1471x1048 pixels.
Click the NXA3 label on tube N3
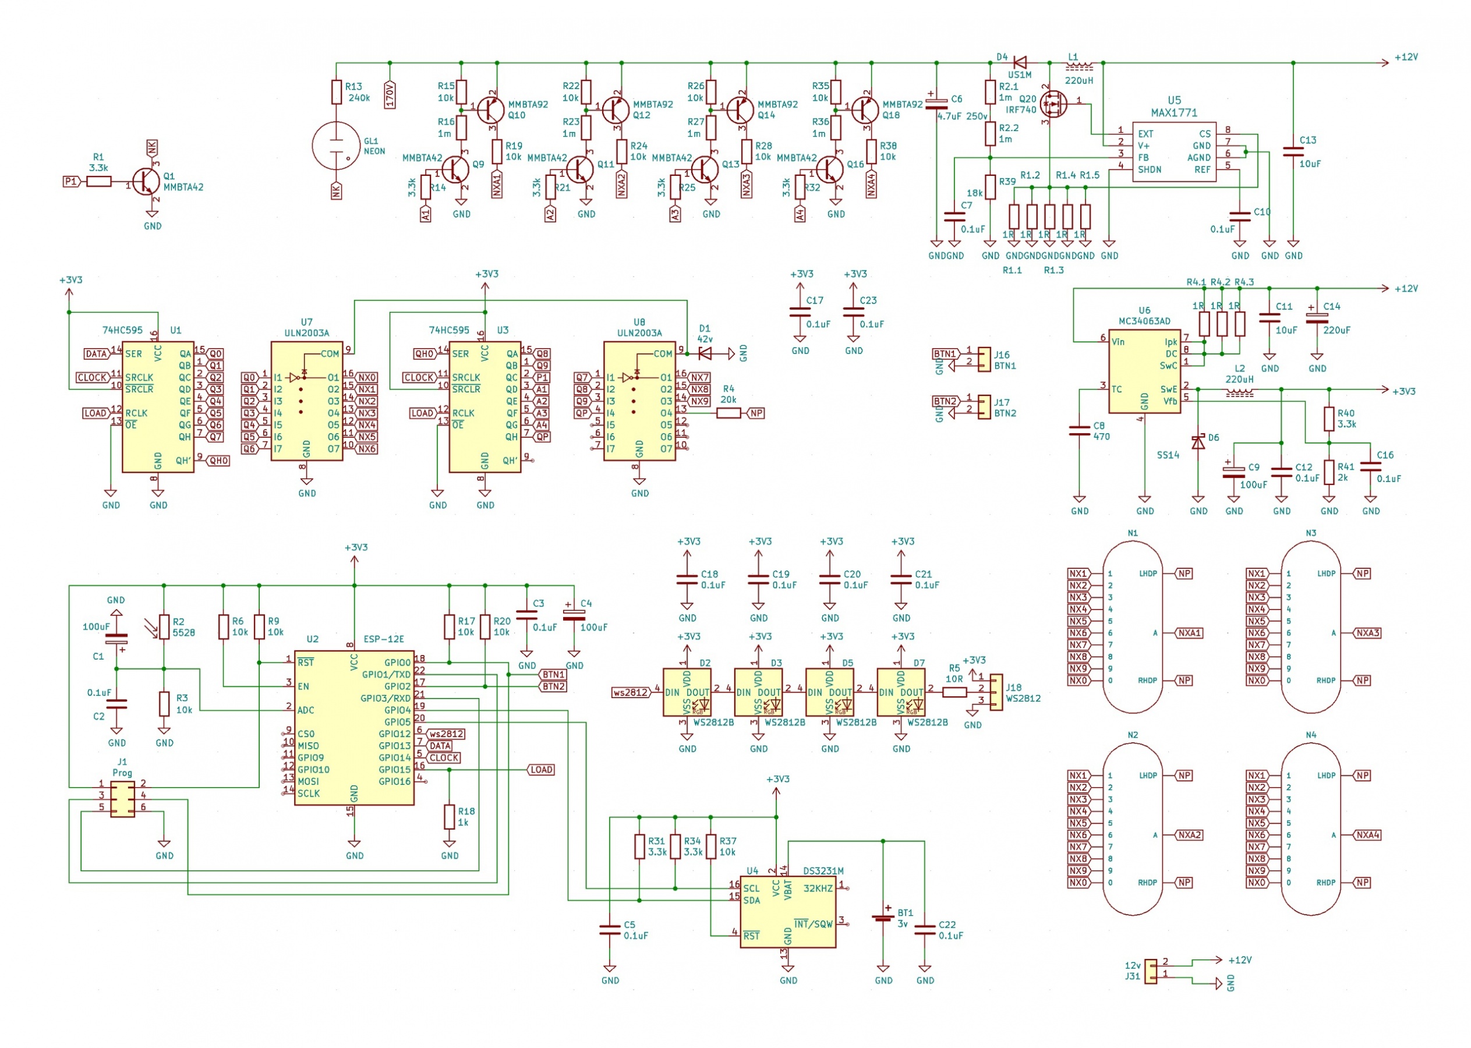[x=1368, y=632]
